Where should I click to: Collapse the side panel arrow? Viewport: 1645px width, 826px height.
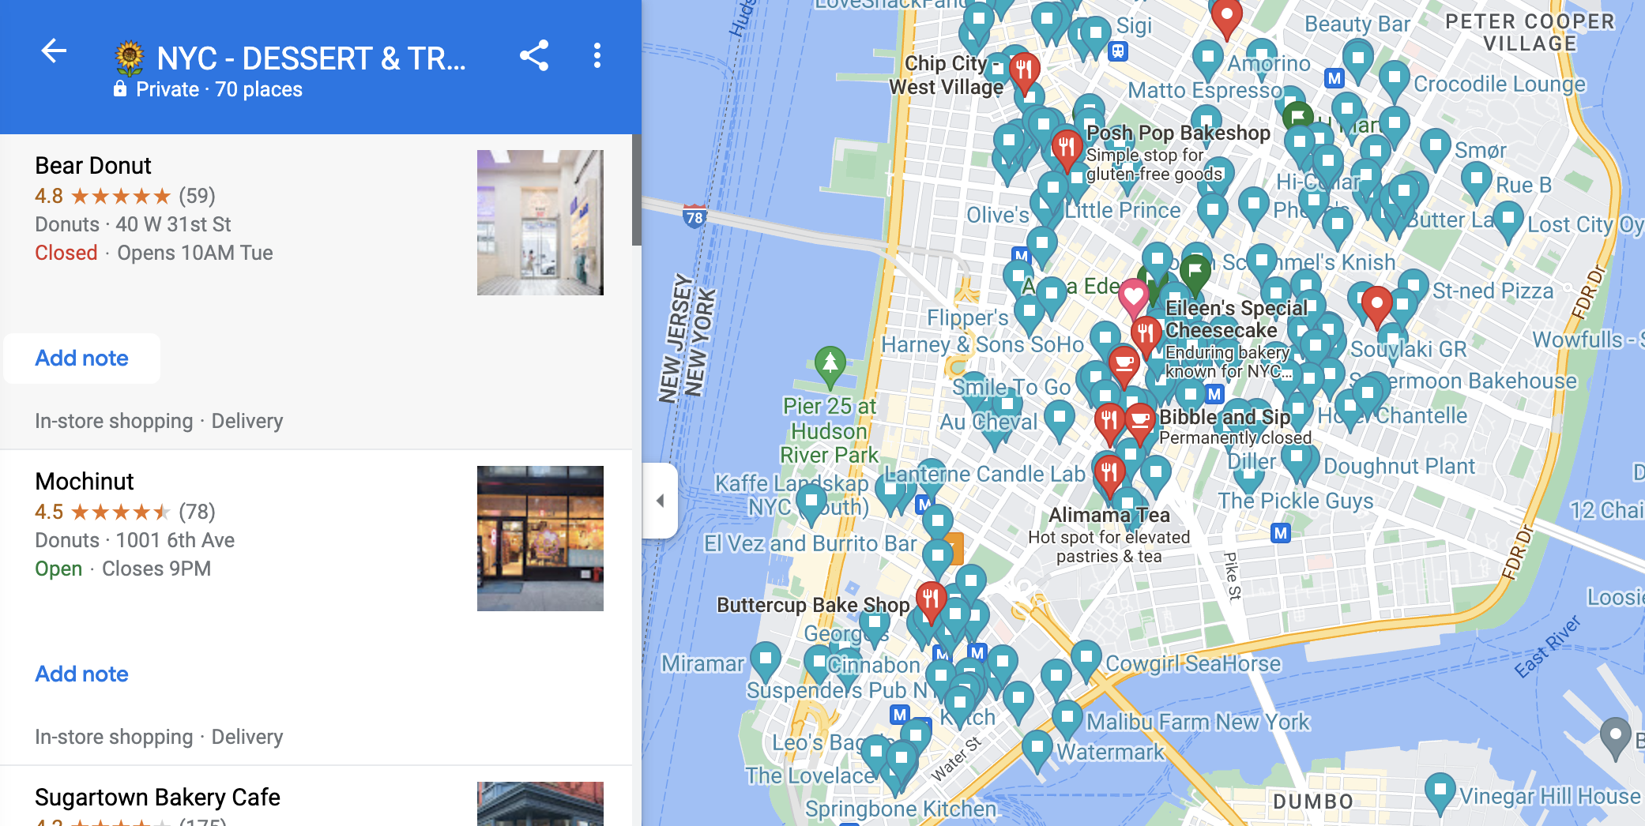point(661,501)
